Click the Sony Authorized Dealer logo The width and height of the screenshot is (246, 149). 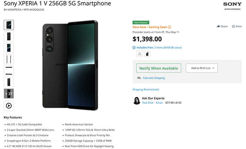232,6
